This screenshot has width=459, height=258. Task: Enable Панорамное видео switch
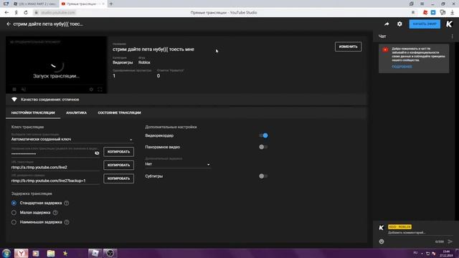[263, 147]
